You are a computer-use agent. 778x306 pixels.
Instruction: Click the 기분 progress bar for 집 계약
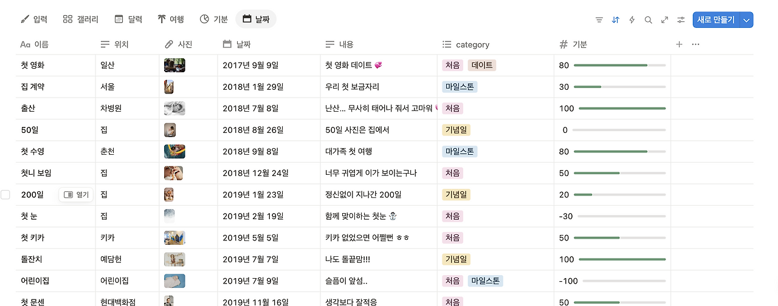coord(619,87)
